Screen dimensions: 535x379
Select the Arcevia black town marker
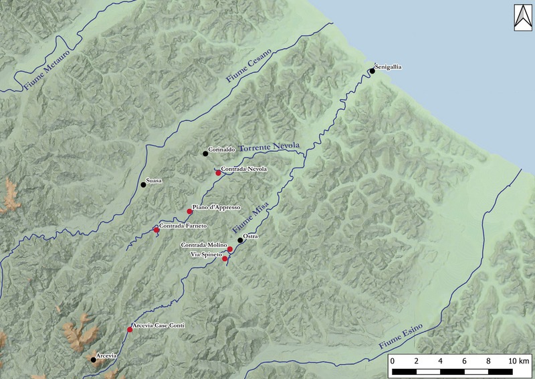tap(93, 360)
